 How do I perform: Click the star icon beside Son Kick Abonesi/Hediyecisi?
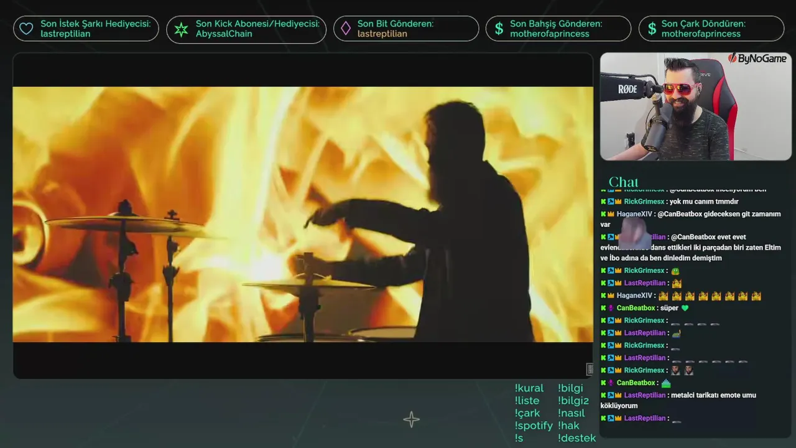coord(181,29)
